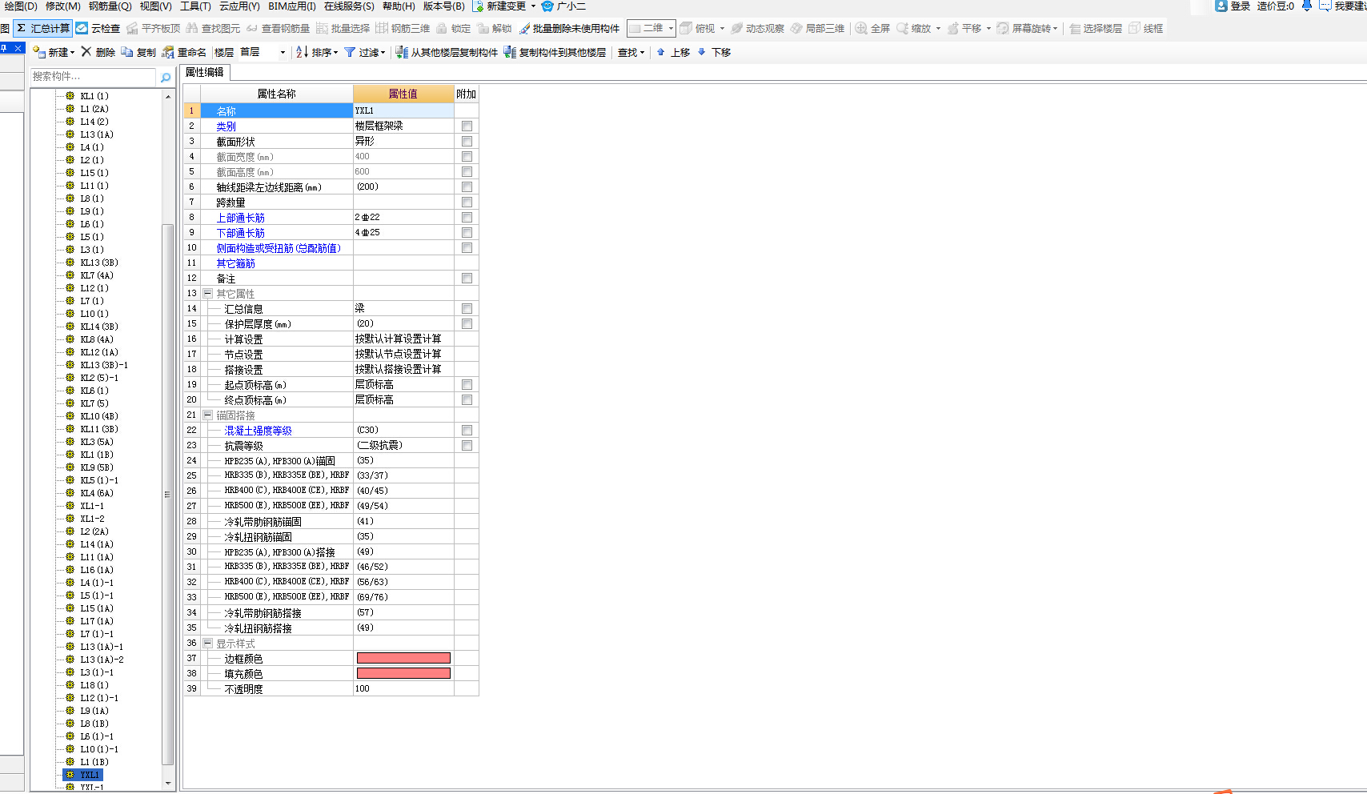
Task: Click the 侧面构造或受扭筋 property link
Action: (x=279, y=248)
